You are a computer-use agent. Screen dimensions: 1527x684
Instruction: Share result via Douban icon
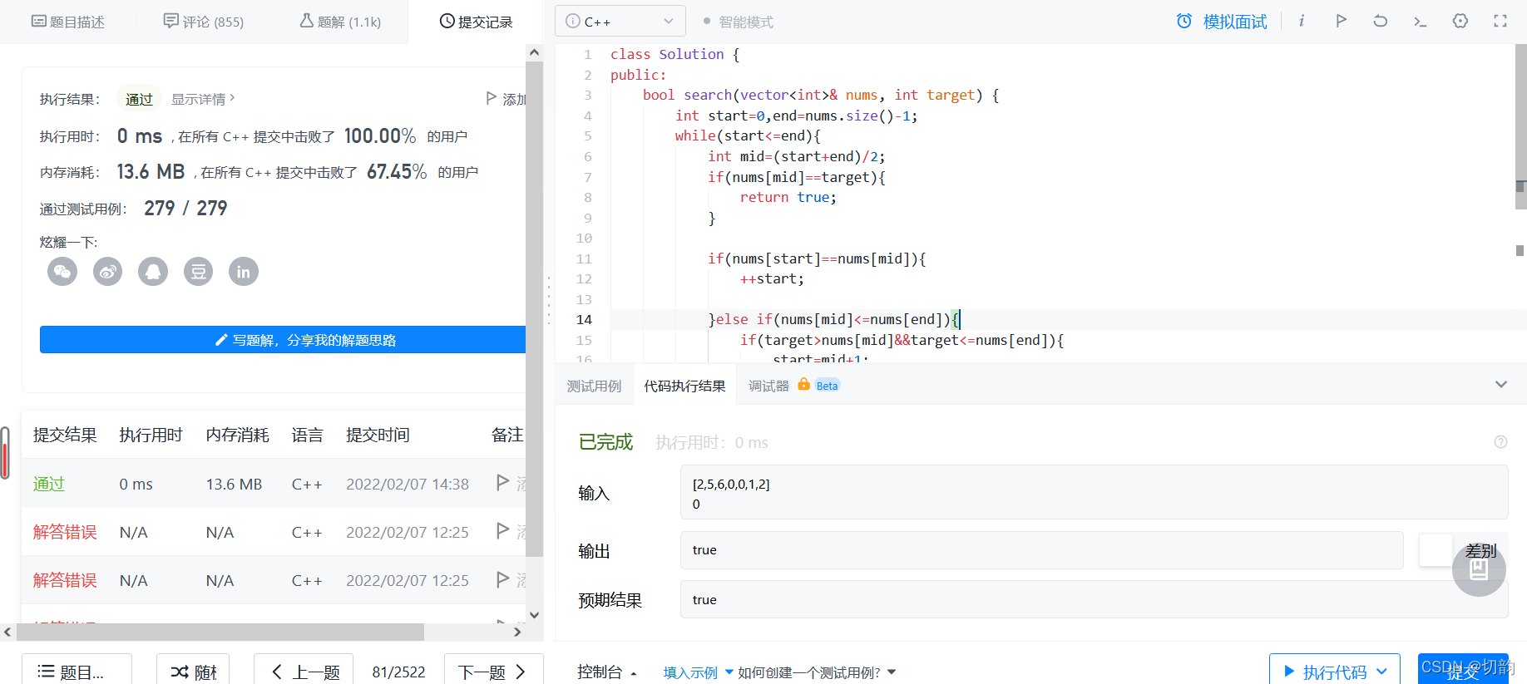(x=198, y=271)
